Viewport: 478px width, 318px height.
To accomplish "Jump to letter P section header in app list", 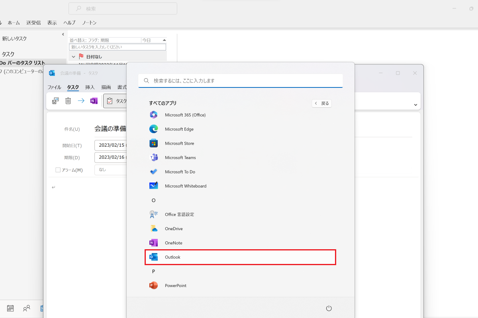I will point(153,271).
